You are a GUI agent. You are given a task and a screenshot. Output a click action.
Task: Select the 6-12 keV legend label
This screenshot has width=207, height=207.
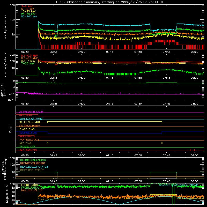(x=28, y=9)
